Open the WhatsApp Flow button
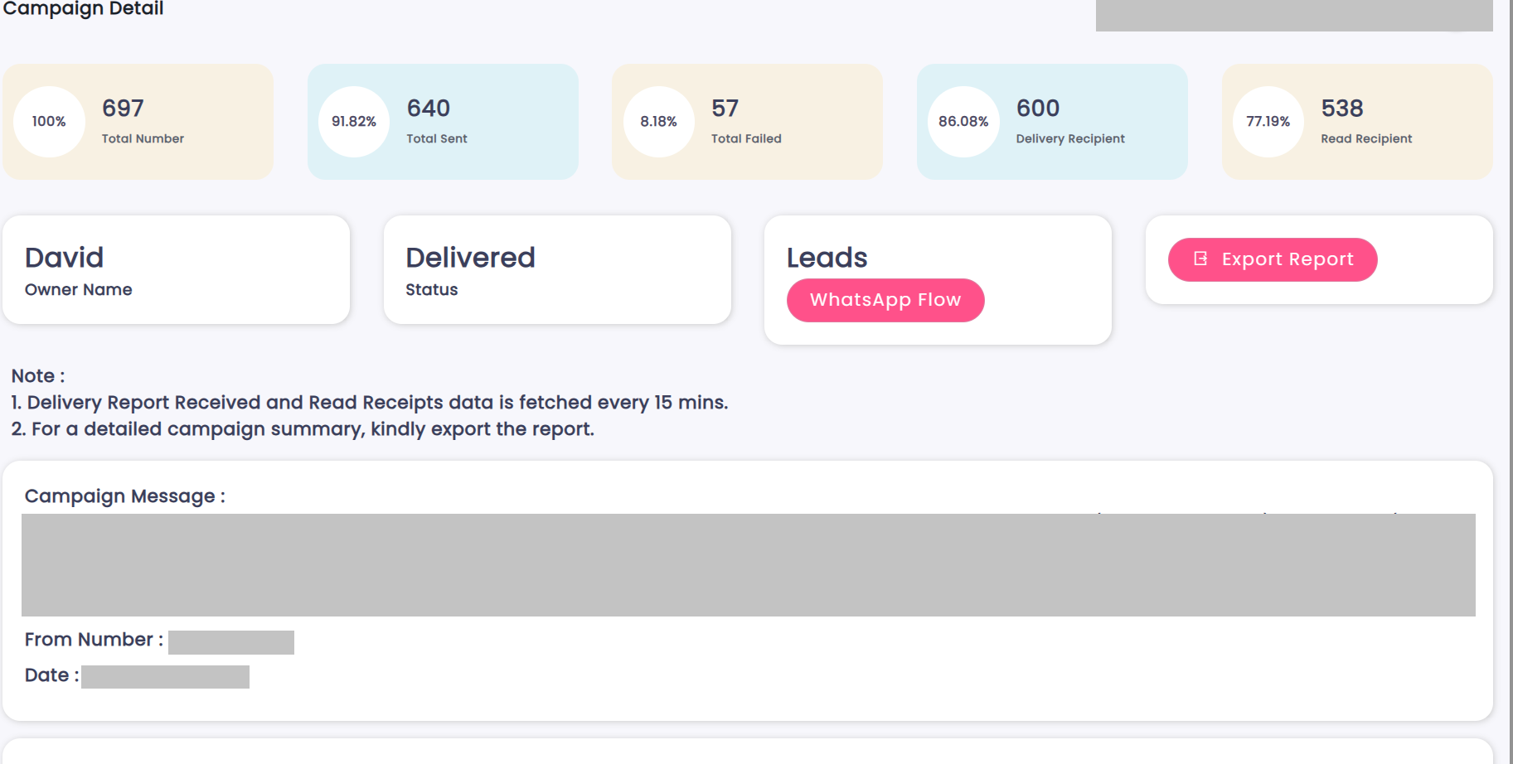This screenshot has width=1513, height=764. pyautogui.click(x=885, y=300)
